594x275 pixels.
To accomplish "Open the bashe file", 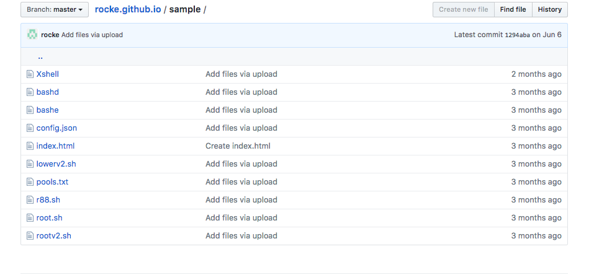I will 48,110.
